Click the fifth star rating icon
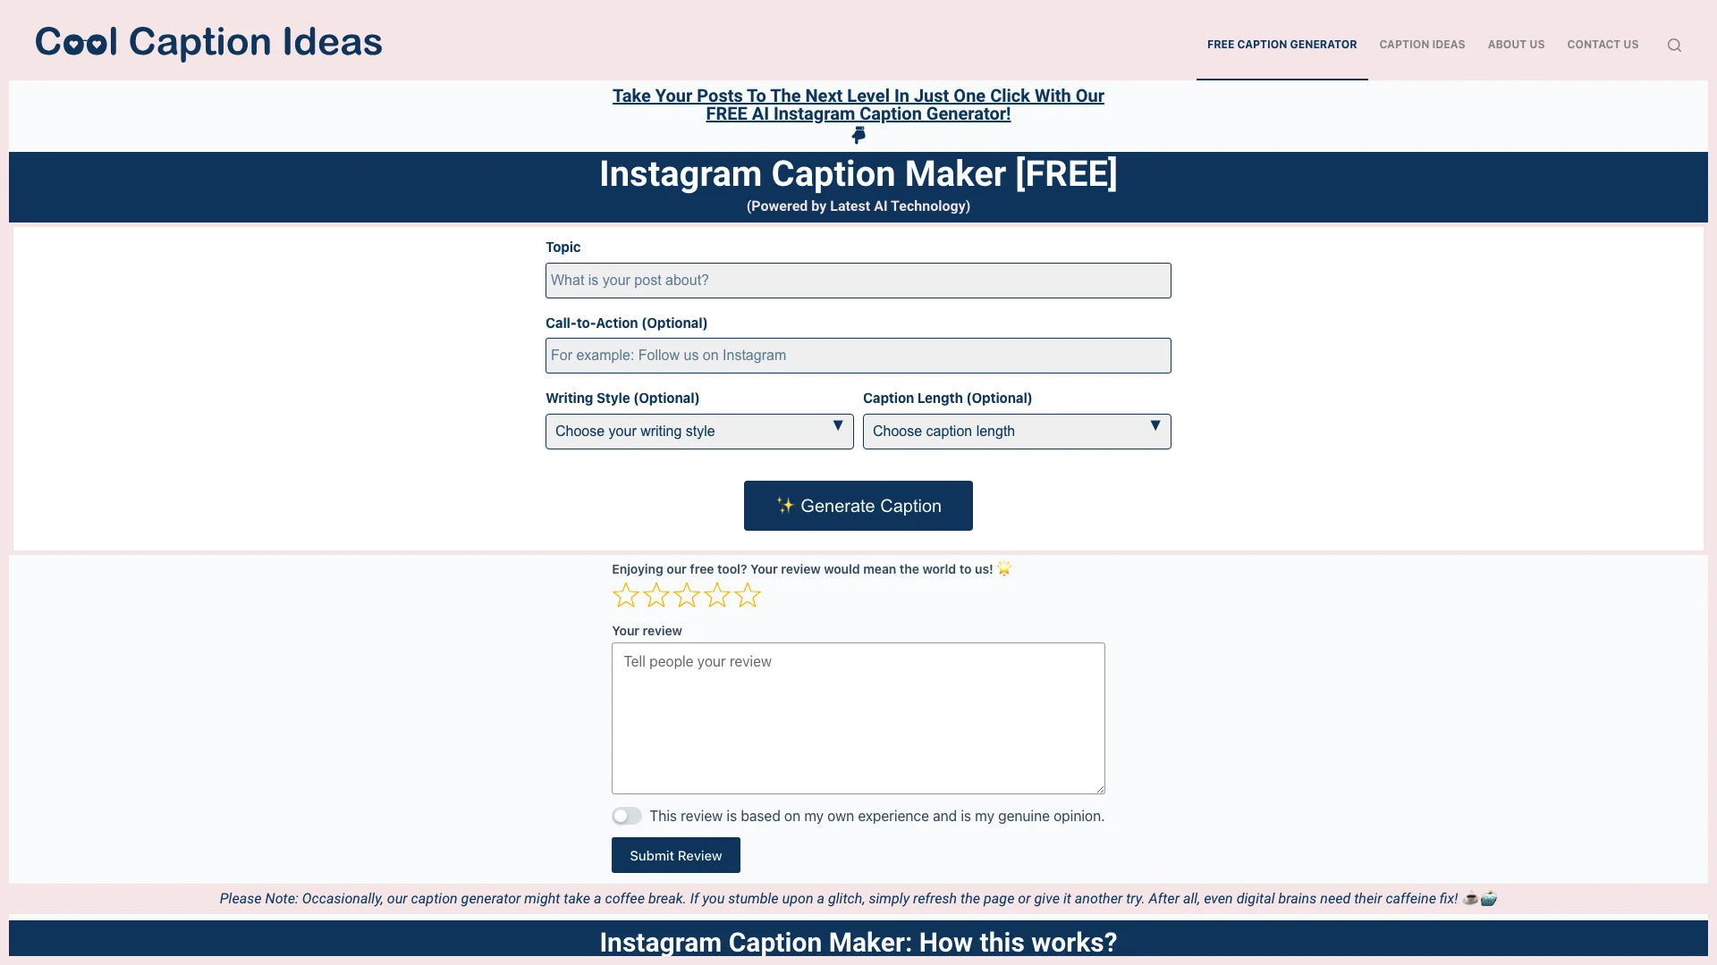 (x=747, y=594)
